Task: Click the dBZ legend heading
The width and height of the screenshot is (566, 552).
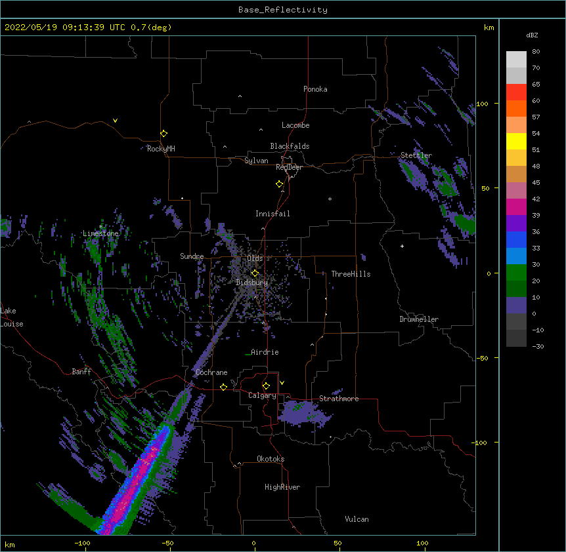Action: [x=532, y=35]
